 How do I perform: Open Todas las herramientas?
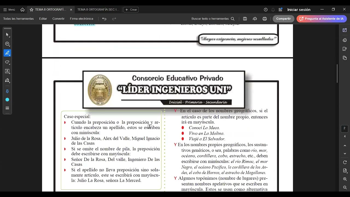19,19
